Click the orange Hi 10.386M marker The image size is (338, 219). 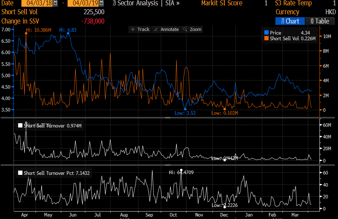click(26, 33)
